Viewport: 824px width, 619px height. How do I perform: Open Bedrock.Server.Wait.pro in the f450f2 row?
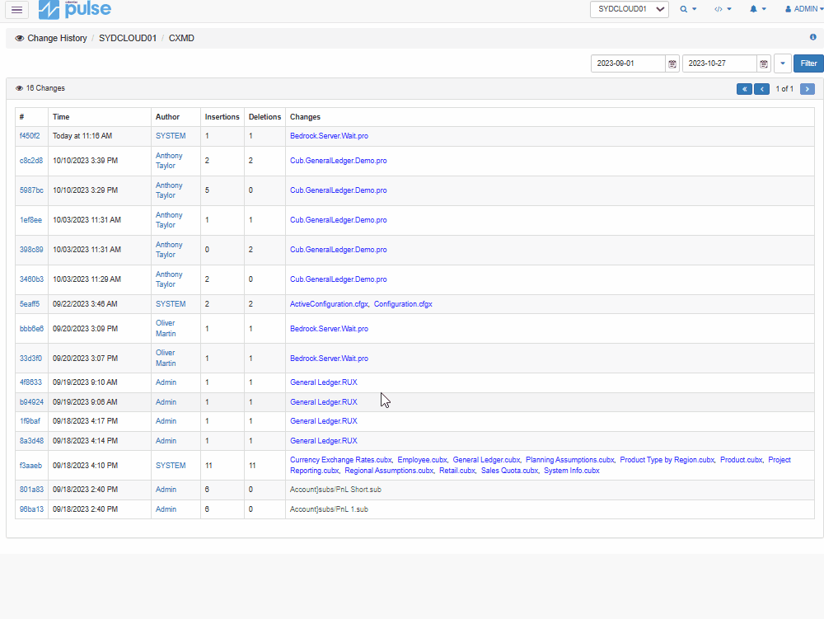tap(329, 135)
